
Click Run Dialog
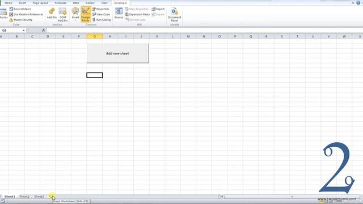pos(102,20)
